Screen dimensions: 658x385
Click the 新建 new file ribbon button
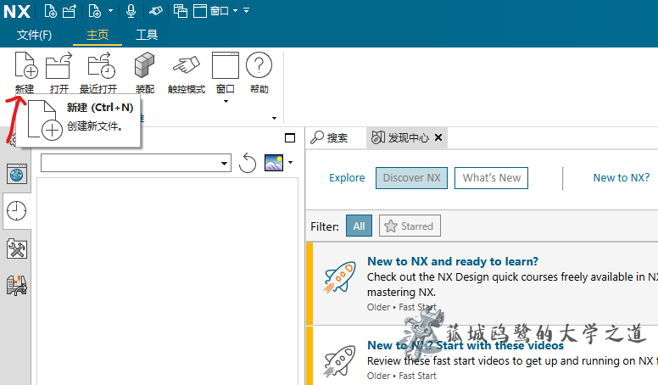pyautogui.click(x=25, y=73)
